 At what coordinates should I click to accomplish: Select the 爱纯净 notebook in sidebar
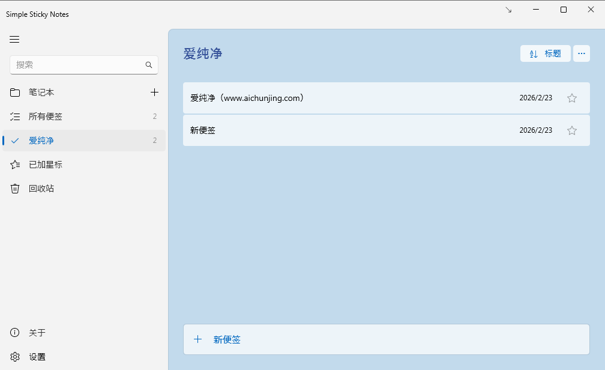point(41,141)
